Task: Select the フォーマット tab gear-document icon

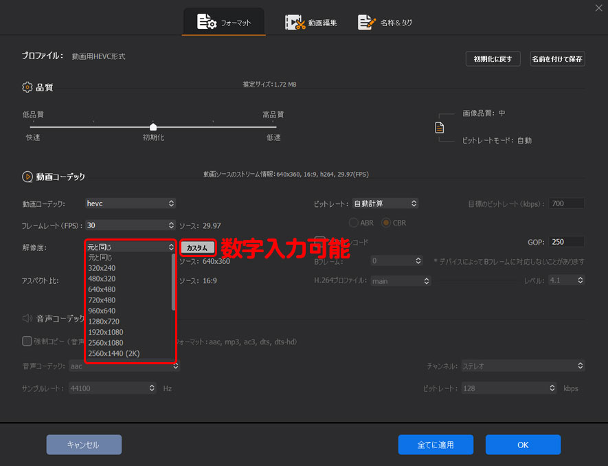Action: [205, 21]
